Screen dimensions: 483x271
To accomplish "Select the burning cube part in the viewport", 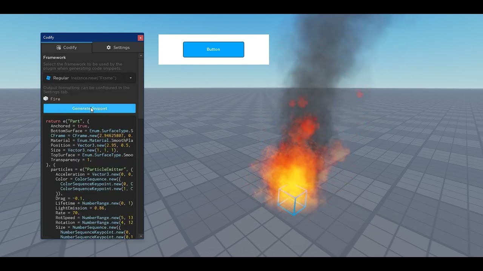I will click(292, 199).
